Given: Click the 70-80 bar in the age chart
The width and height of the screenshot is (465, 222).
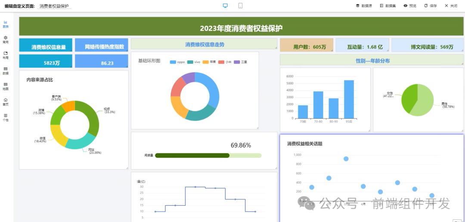Looking at the screenshot, I should coord(318,105).
